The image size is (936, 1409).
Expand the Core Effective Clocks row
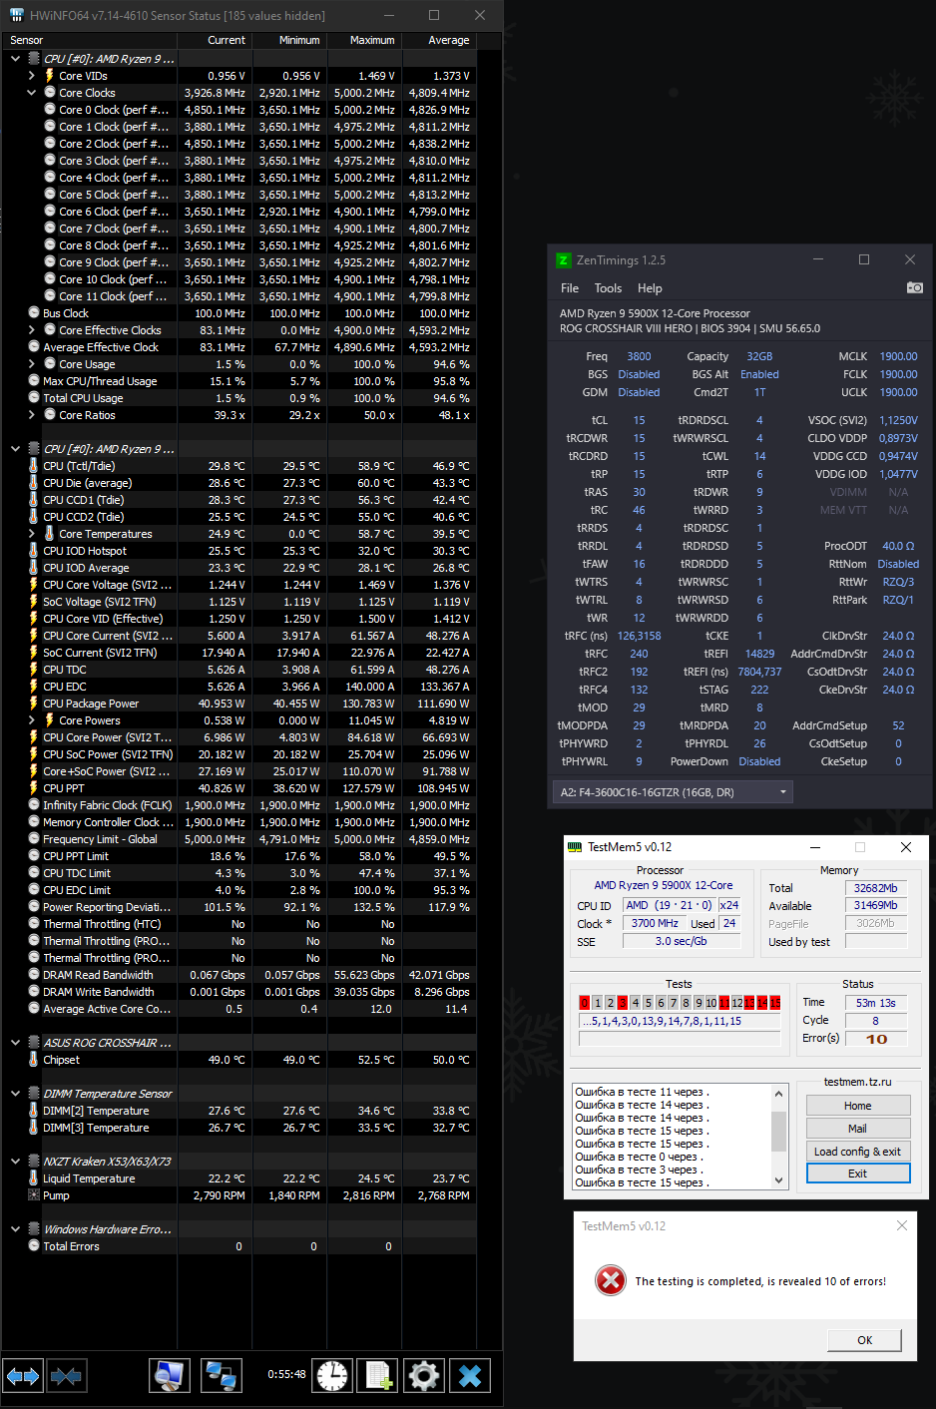coord(31,330)
